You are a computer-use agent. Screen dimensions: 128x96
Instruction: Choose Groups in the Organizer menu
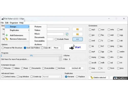pos(17,27)
